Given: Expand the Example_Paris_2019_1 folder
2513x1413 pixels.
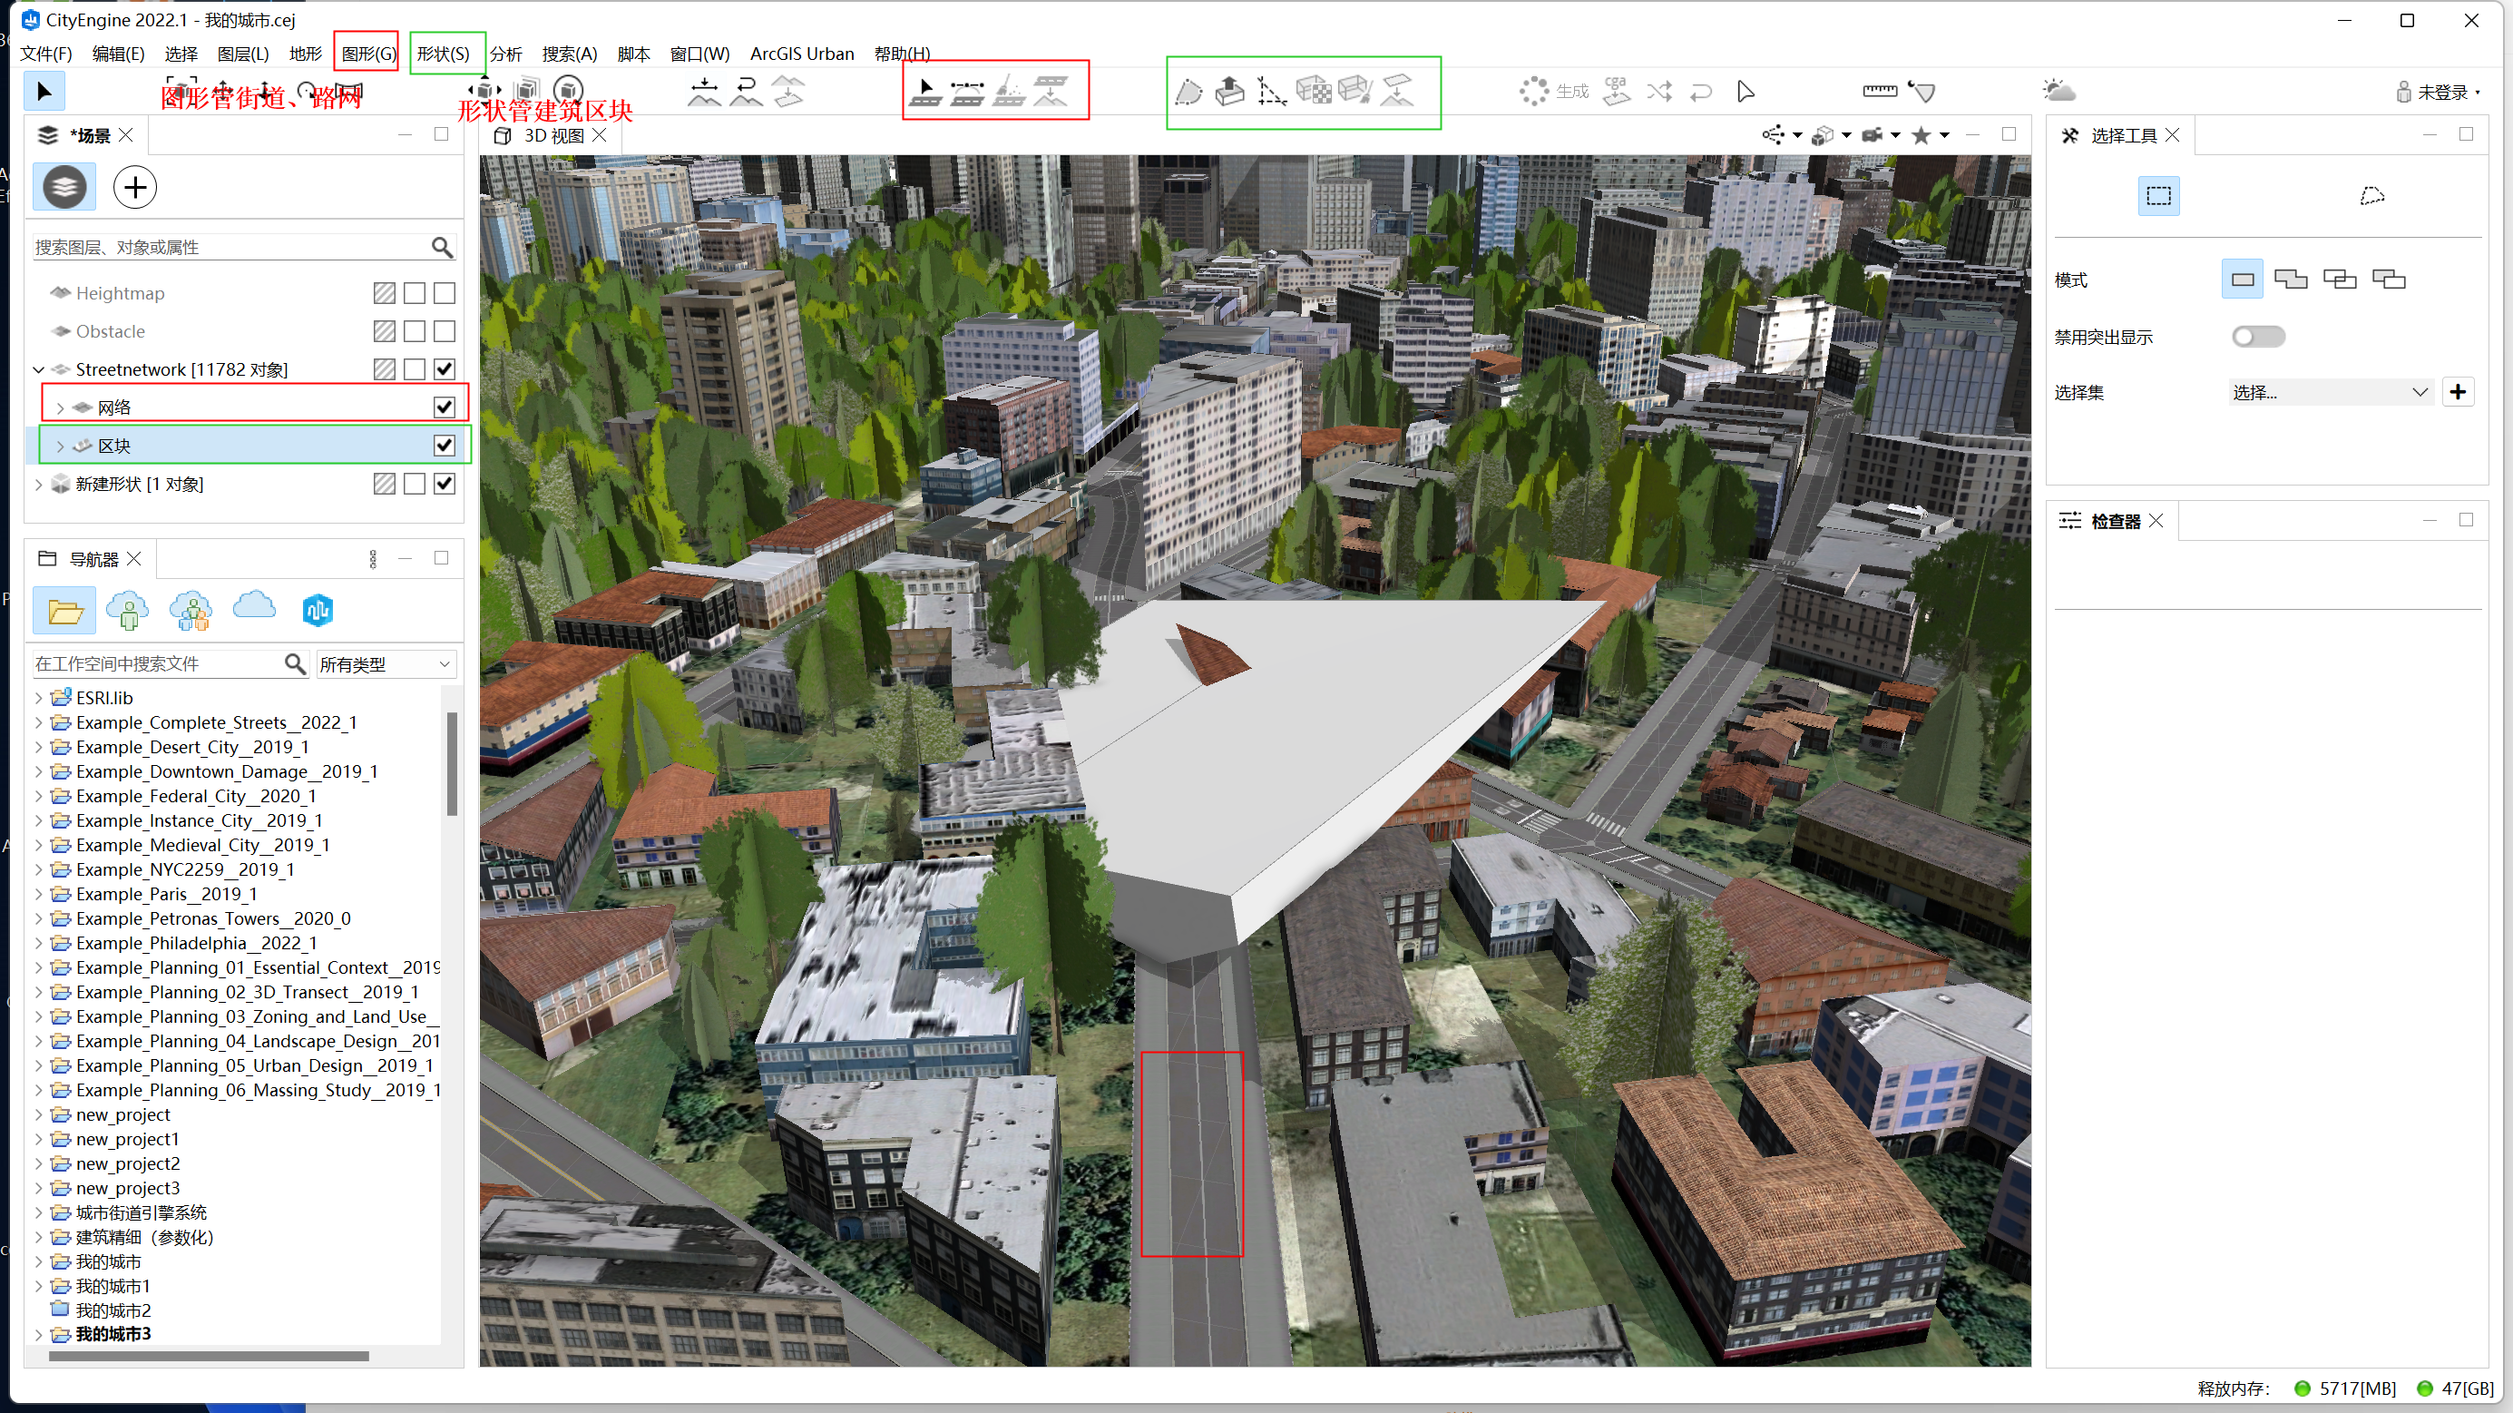Looking at the screenshot, I should click(x=39, y=894).
